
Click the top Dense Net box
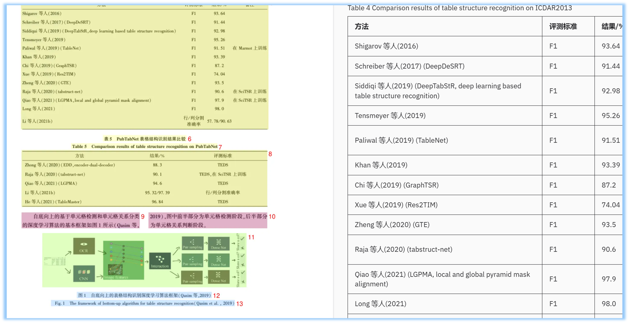(x=218, y=243)
